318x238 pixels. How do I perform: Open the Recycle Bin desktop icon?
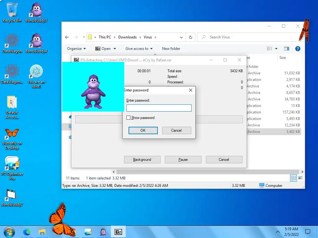tap(12, 12)
